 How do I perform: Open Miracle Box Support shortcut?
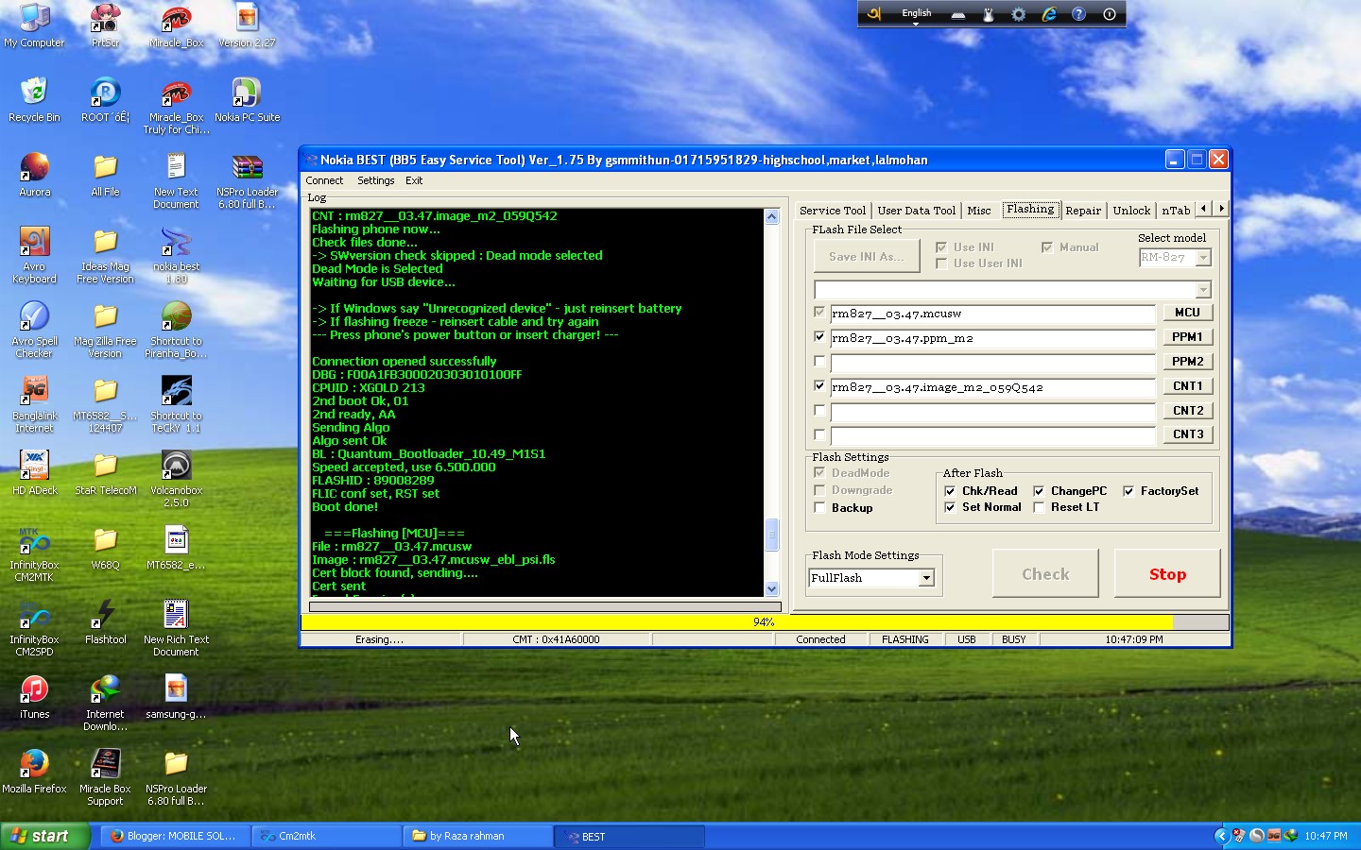coord(105,777)
